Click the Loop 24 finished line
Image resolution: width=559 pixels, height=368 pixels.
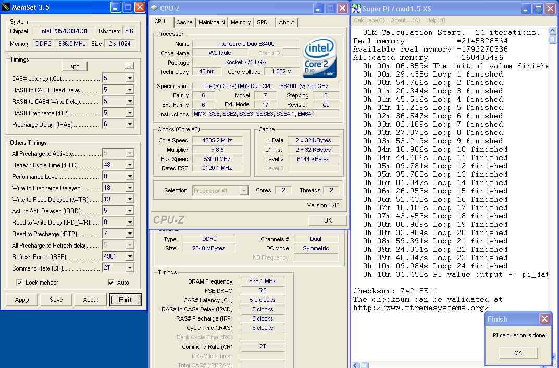(x=436, y=266)
